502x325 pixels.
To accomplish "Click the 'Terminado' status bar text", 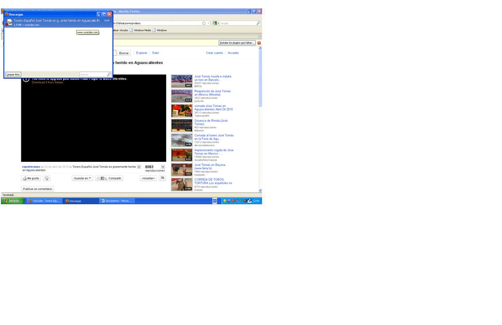I will point(8,195).
